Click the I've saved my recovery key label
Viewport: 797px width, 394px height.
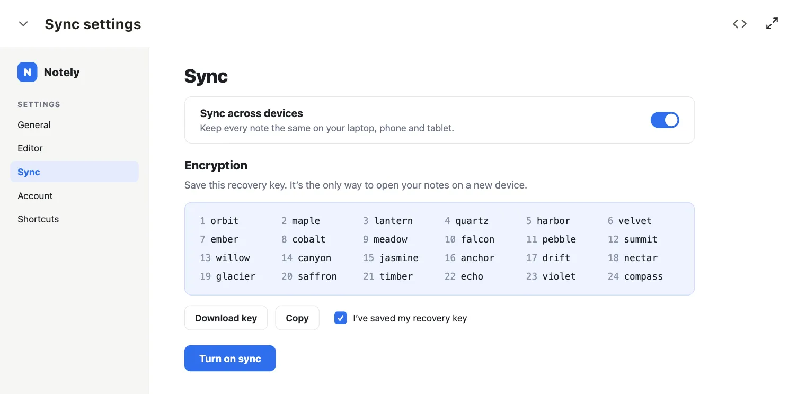coord(410,318)
